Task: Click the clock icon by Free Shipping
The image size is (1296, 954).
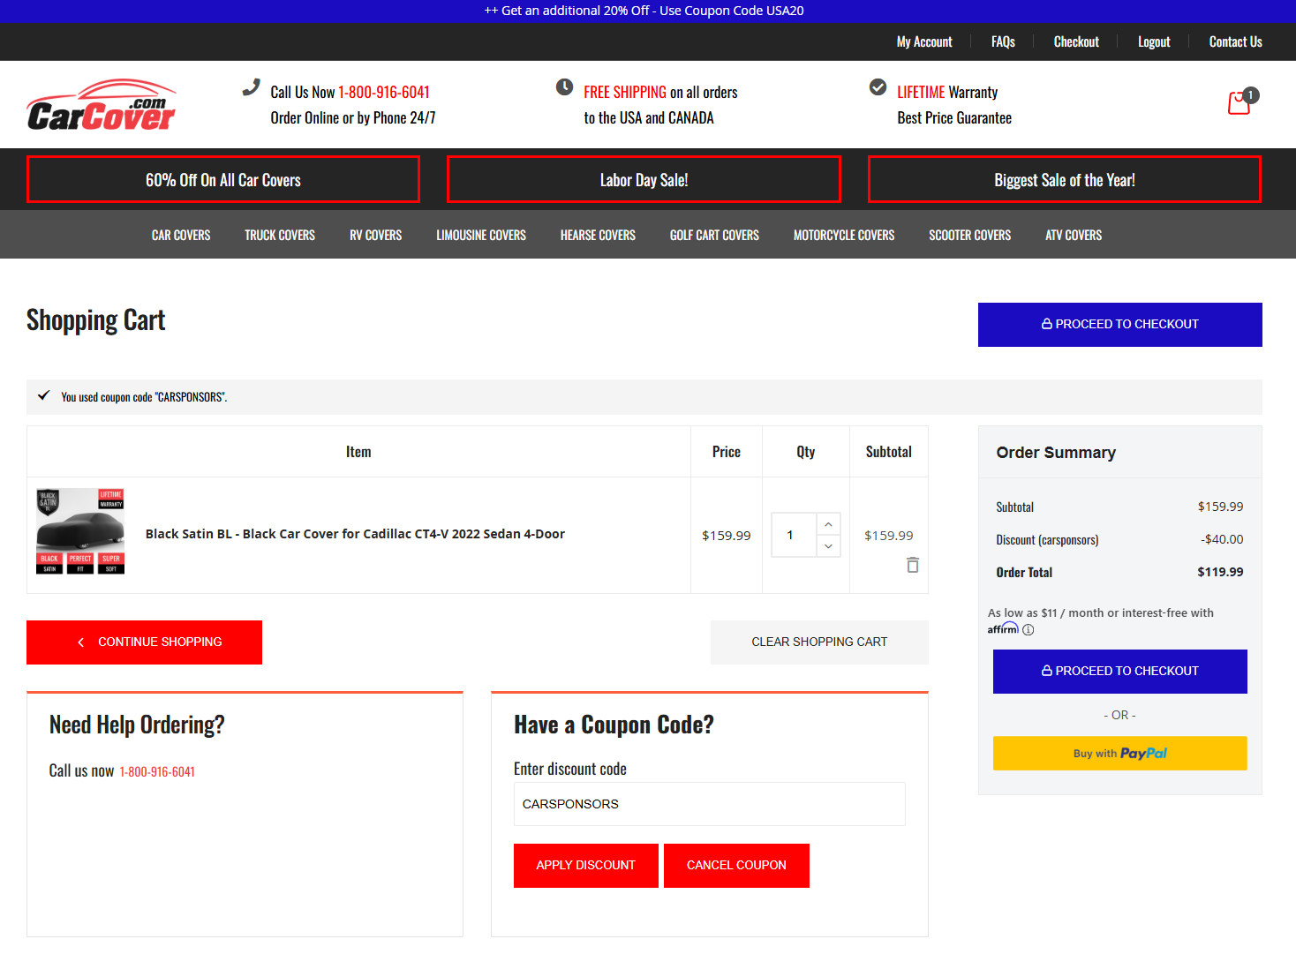Action: (564, 87)
